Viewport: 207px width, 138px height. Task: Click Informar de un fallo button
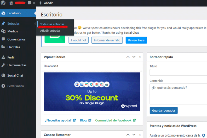pos(107,40)
